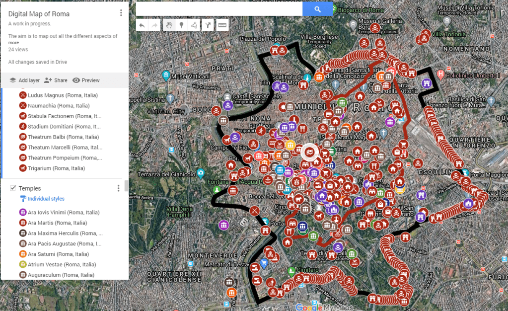Activate the ruler measure distances tool
Image resolution: width=508 pixels, height=311 pixels.
(222, 25)
